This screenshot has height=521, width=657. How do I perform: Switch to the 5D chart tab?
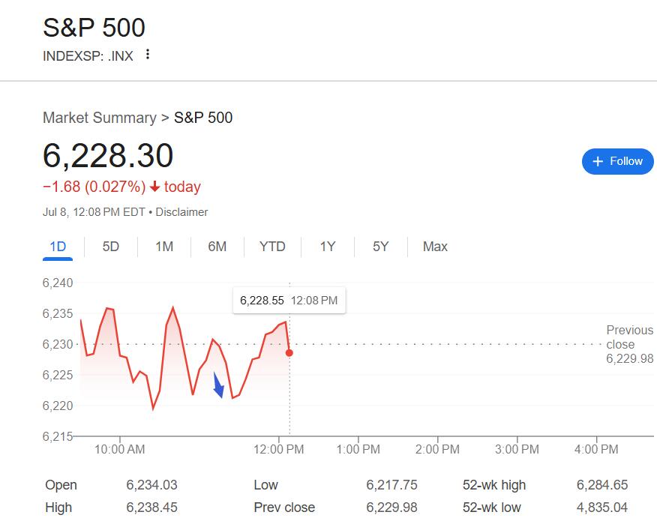tap(110, 247)
